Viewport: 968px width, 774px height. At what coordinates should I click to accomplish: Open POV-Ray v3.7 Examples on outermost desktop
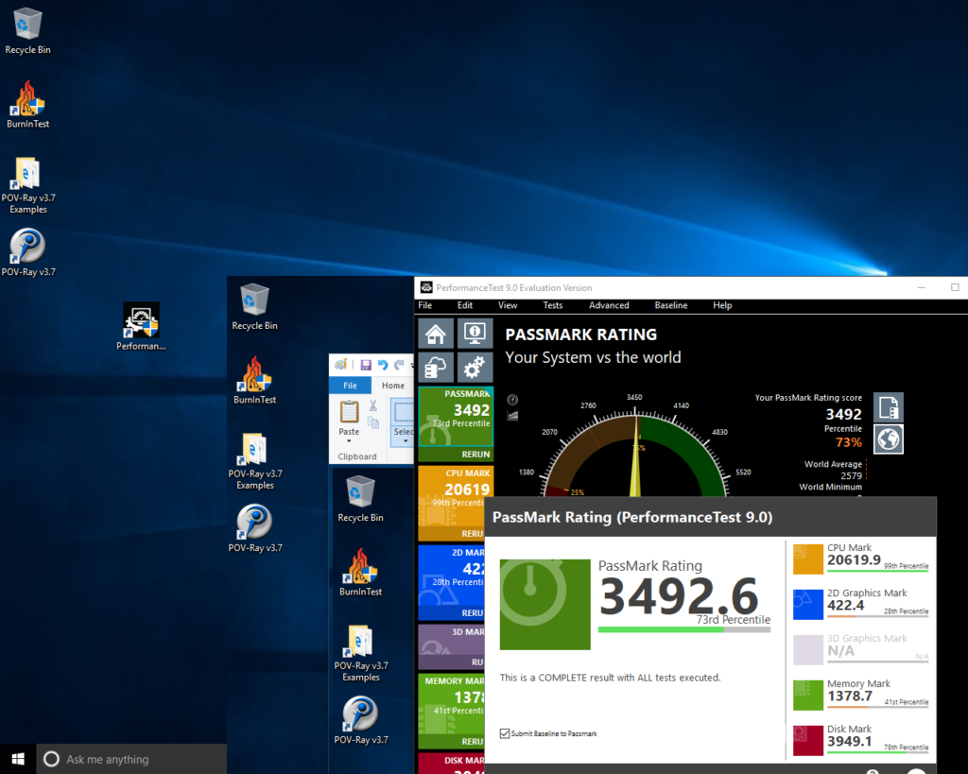point(27,184)
